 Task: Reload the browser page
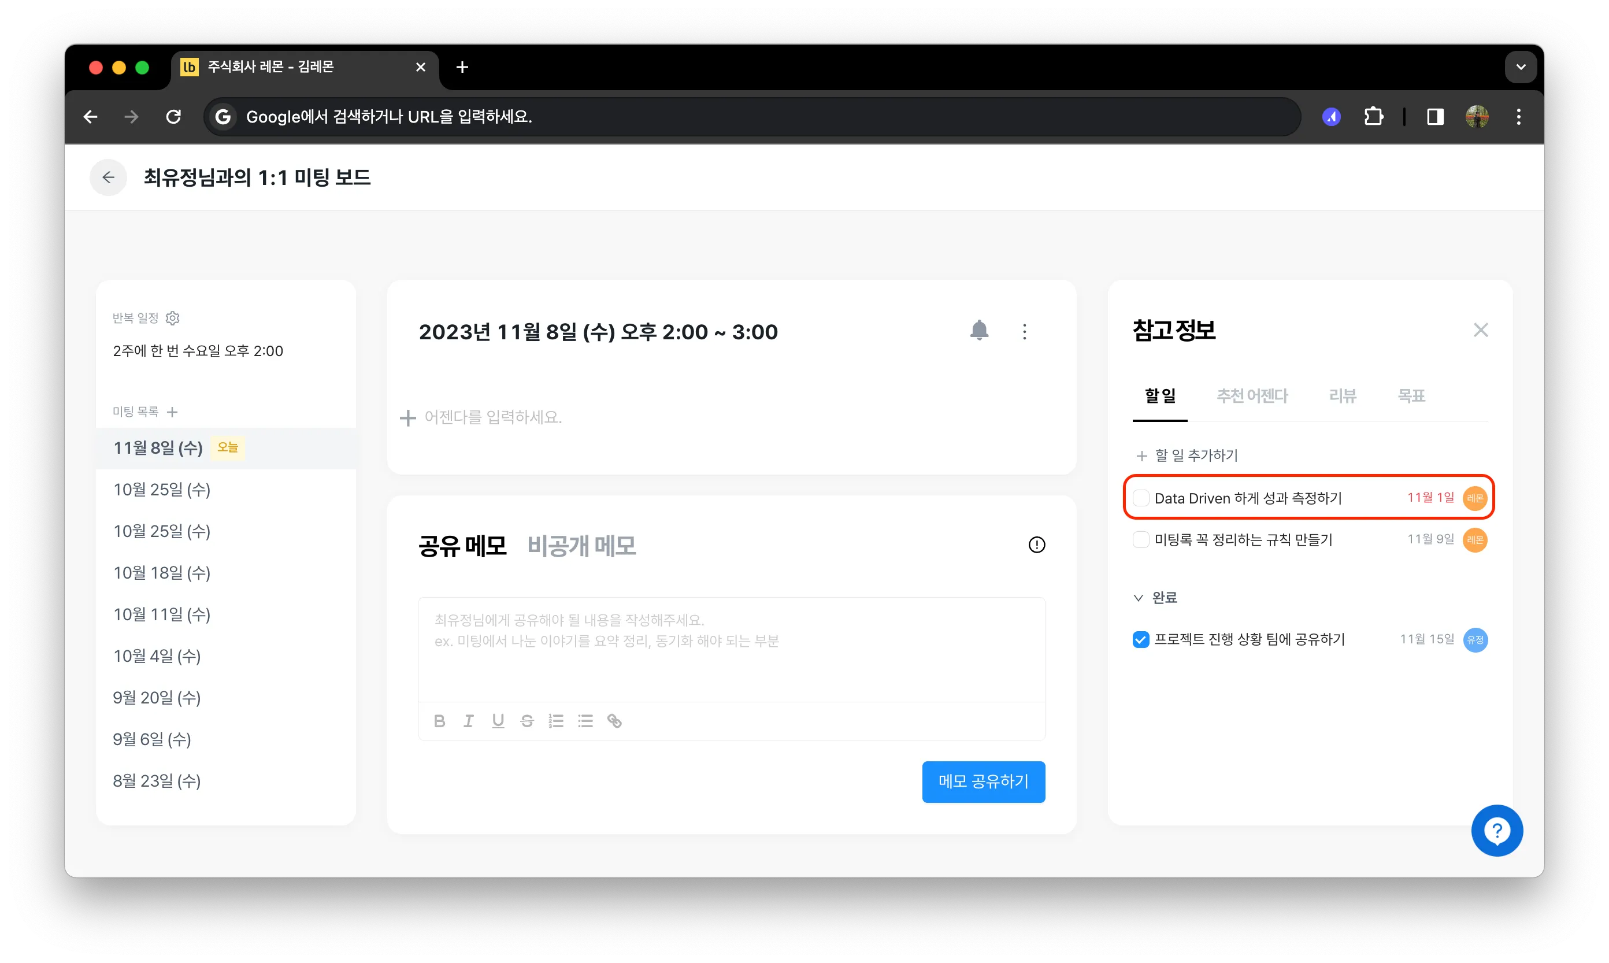coord(173,117)
